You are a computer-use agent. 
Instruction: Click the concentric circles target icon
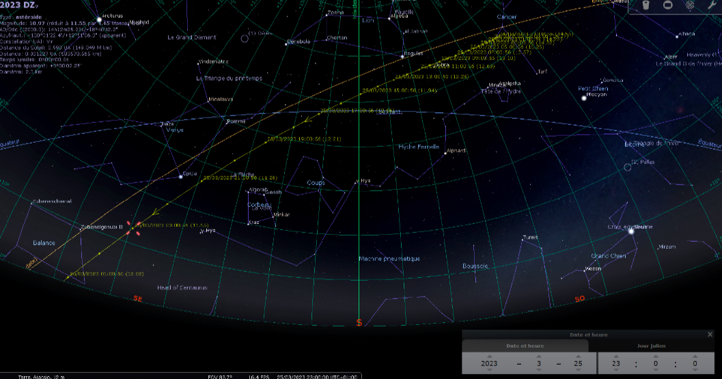[690, 5]
